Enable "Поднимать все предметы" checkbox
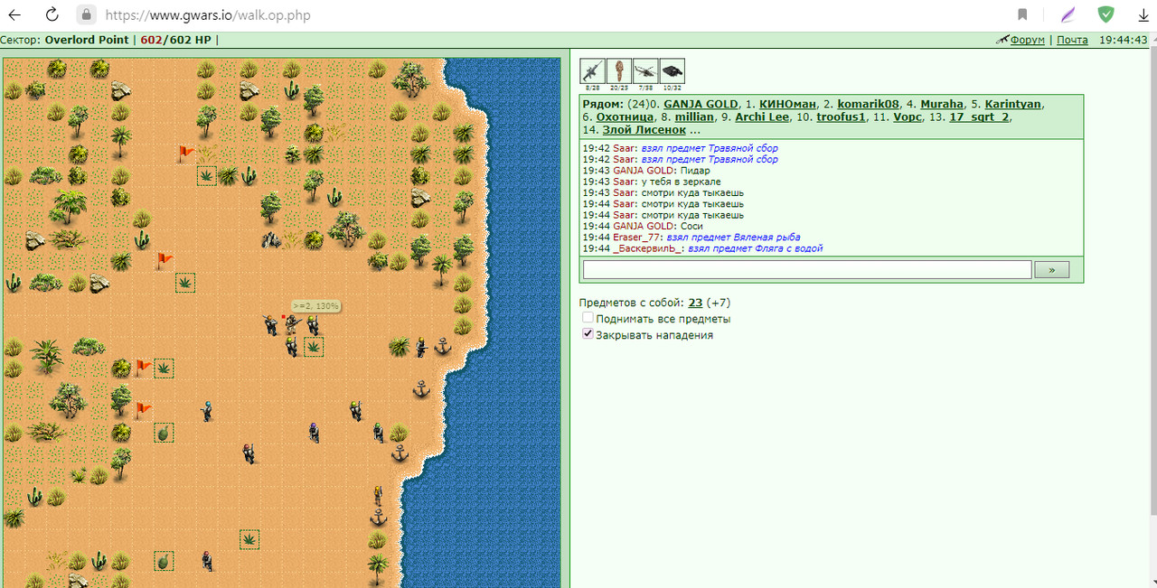Image resolution: width=1157 pixels, height=588 pixels. click(588, 319)
